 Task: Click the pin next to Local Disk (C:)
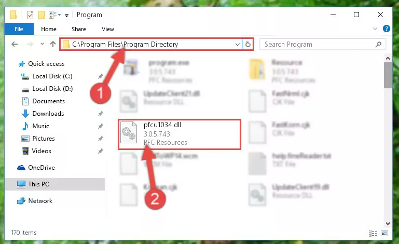coord(101,76)
